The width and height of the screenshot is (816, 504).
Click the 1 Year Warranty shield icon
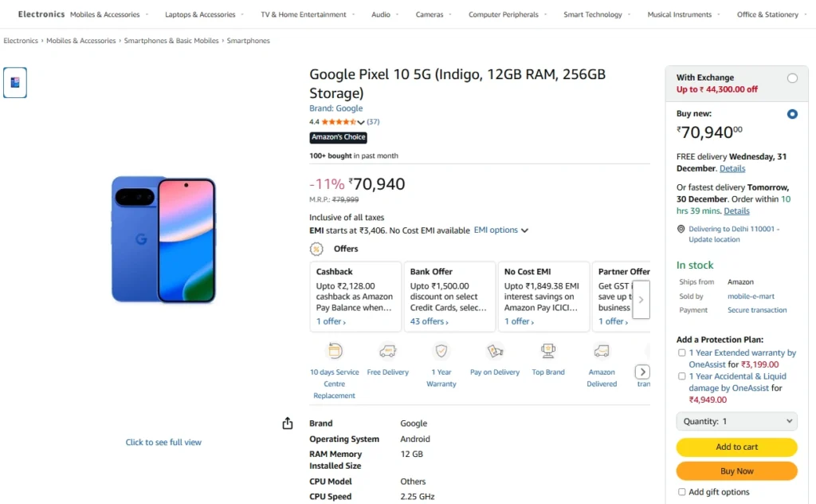441,351
